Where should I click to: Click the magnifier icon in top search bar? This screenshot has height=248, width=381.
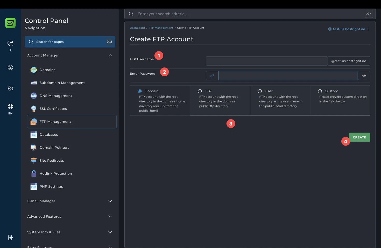(131, 14)
